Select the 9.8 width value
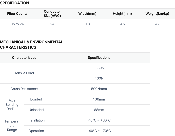175x136 pixels. [87, 24]
